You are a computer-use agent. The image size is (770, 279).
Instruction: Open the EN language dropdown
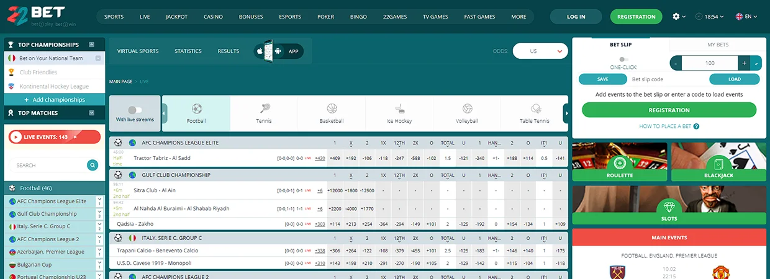[x=746, y=17]
